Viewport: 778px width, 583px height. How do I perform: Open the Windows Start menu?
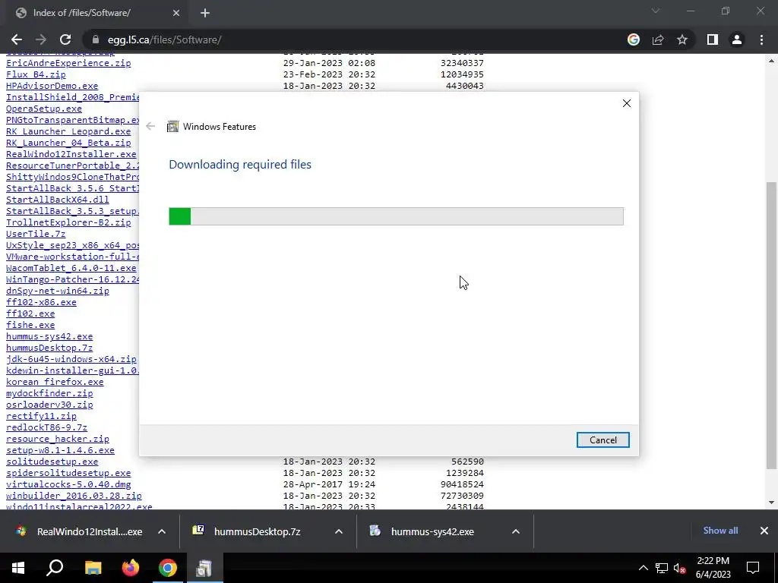18,568
